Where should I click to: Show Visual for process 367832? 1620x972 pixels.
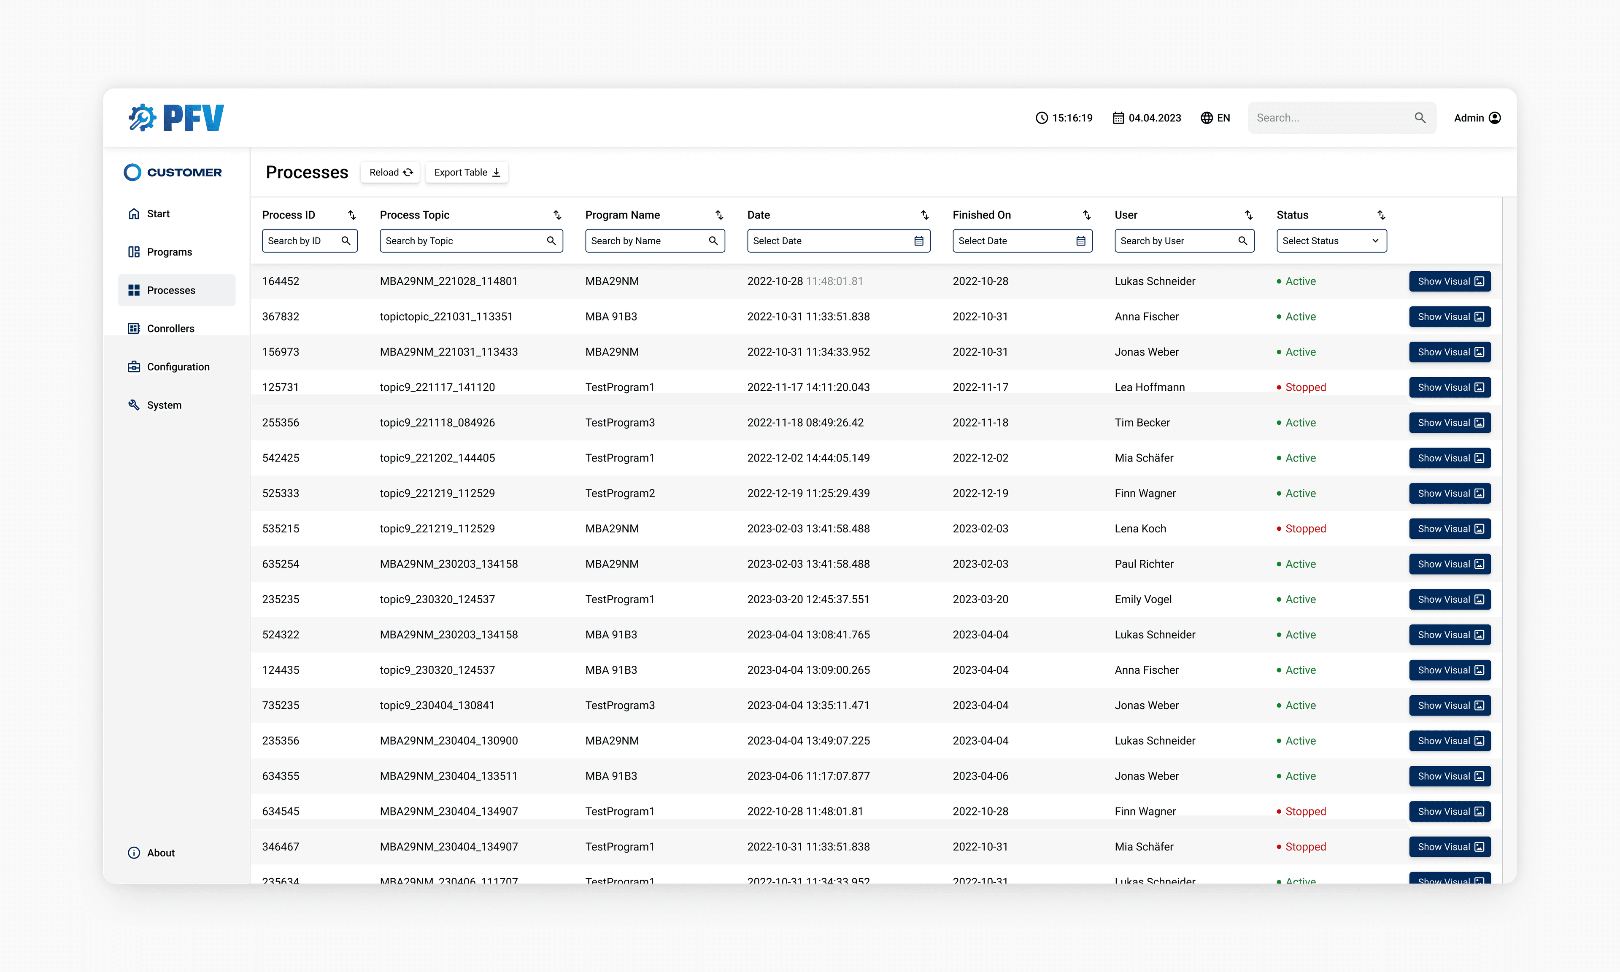1450,316
